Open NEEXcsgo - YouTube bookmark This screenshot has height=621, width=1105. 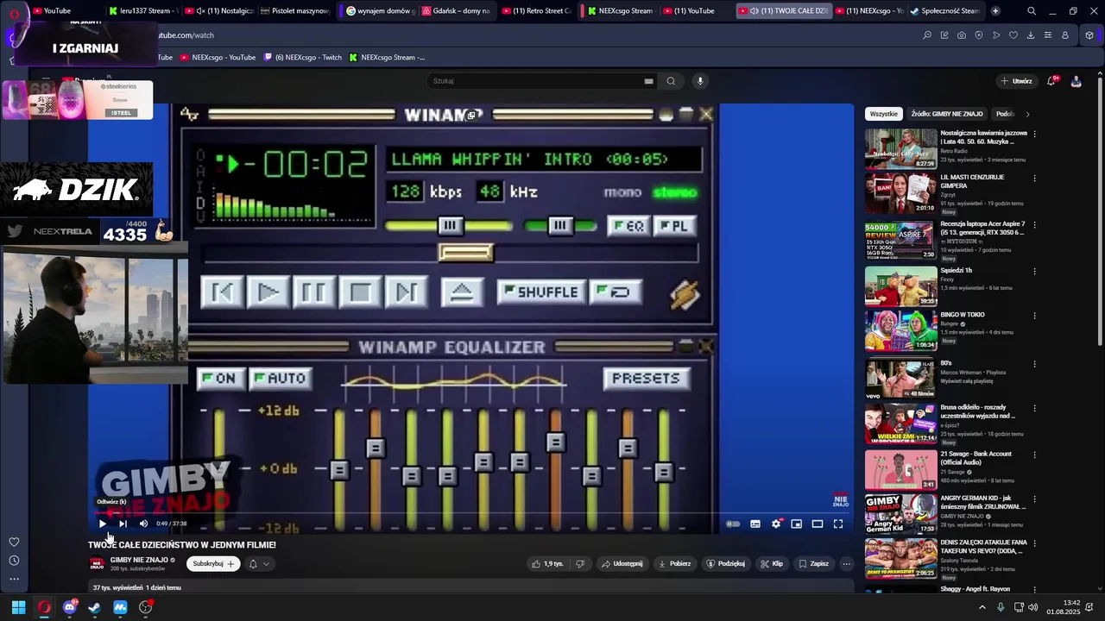pos(218,58)
